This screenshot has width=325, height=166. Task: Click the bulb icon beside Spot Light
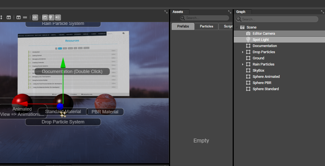(x=248, y=39)
